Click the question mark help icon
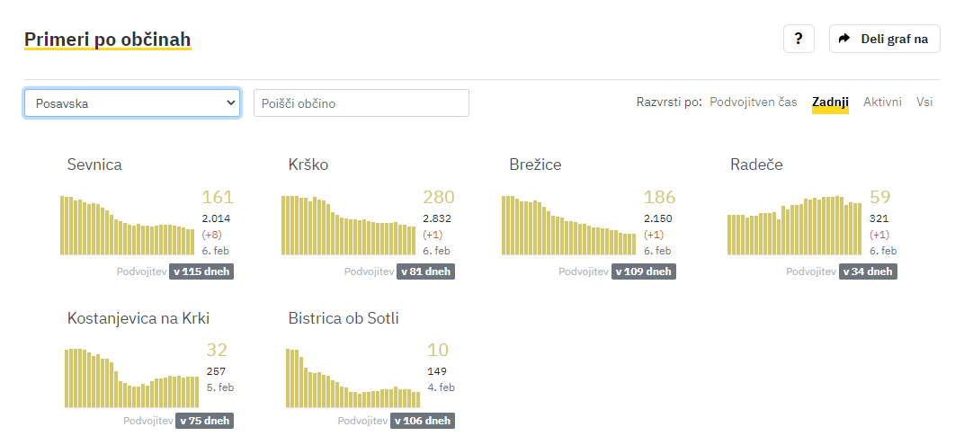Image resolution: width=955 pixels, height=445 pixels. pos(799,39)
